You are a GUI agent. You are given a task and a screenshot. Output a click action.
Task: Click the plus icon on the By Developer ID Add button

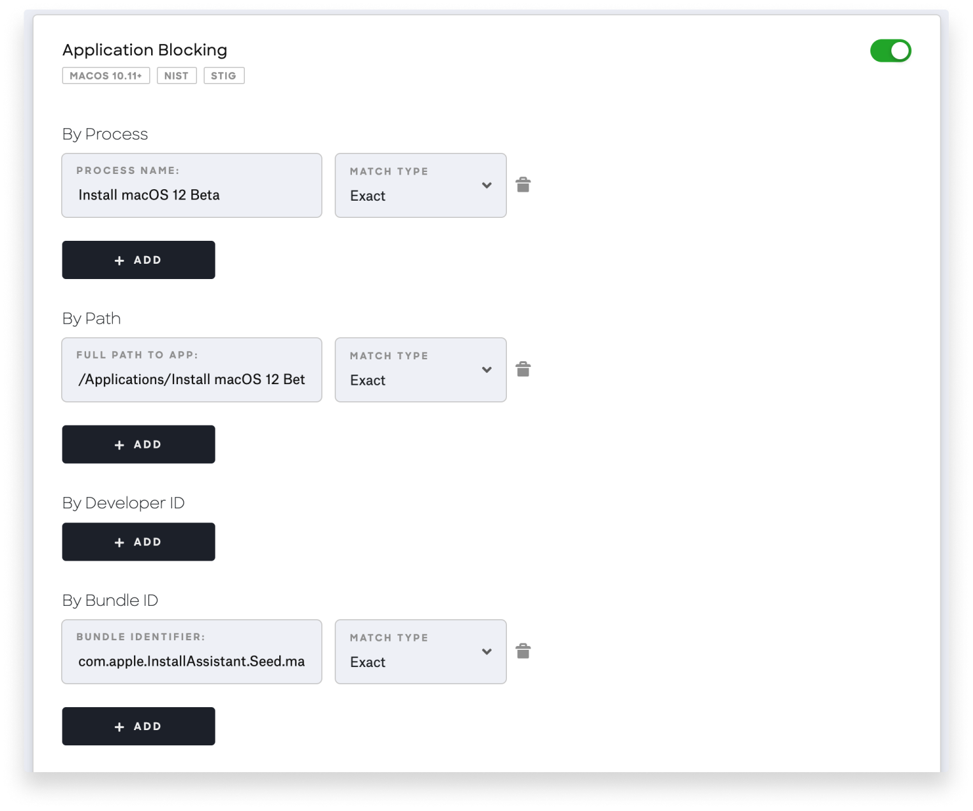tap(119, 542)
